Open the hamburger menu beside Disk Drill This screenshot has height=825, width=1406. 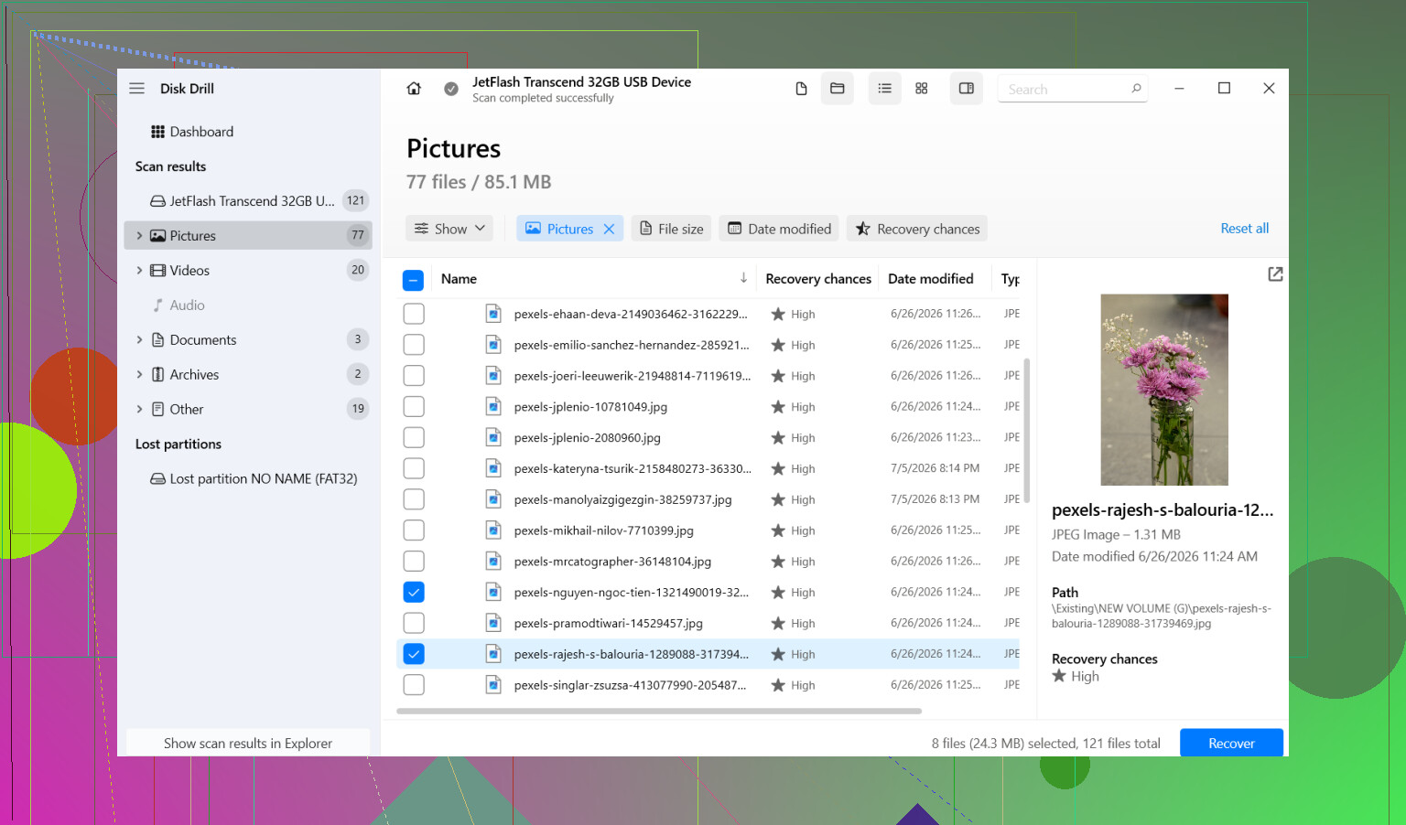137,89
